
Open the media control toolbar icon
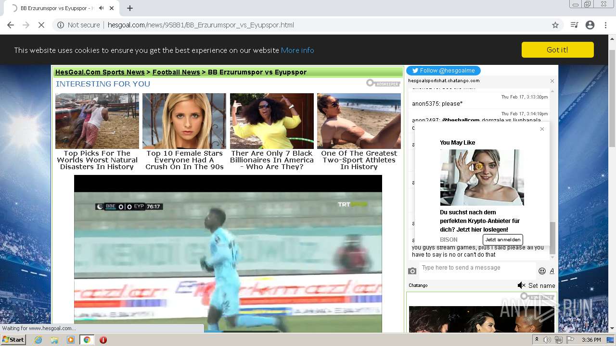click(574, 25)
